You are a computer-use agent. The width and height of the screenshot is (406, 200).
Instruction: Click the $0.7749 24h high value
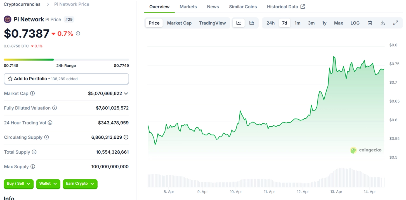(121, 66)
